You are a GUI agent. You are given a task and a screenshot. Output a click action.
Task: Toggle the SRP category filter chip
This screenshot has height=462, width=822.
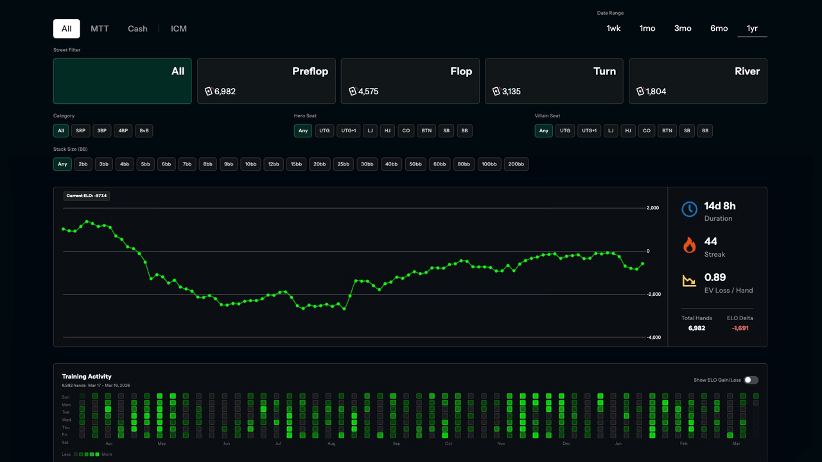tap(80, 130)
